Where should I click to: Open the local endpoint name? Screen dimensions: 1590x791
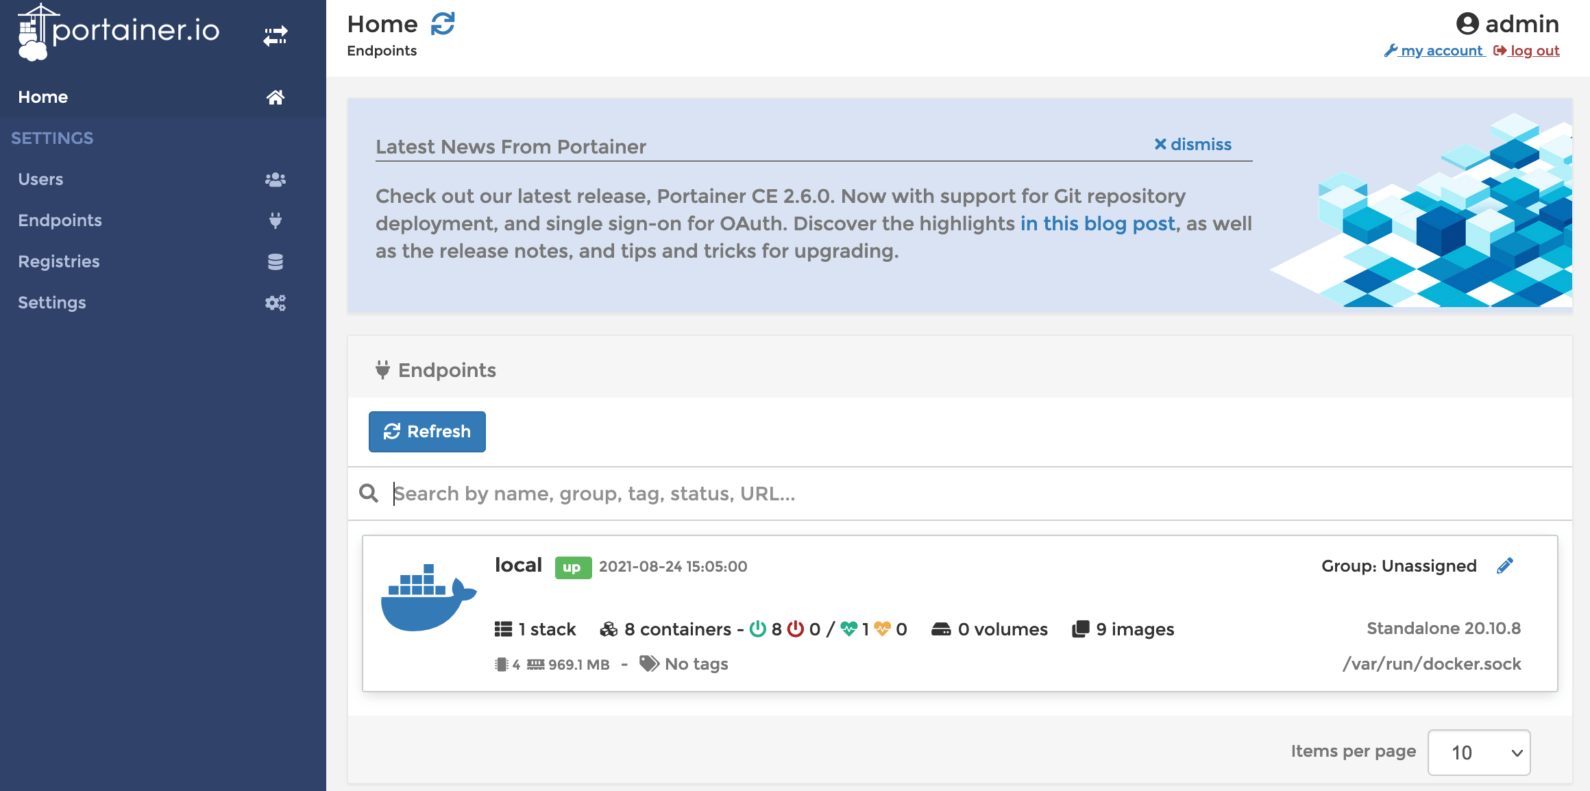coord(518,565)
